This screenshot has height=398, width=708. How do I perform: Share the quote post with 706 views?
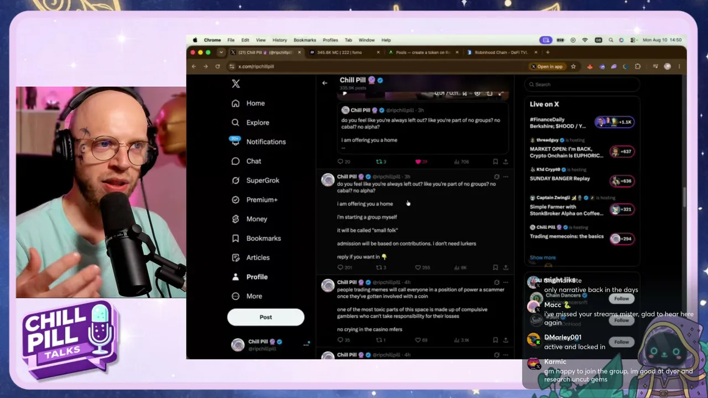tap(506, 162)
